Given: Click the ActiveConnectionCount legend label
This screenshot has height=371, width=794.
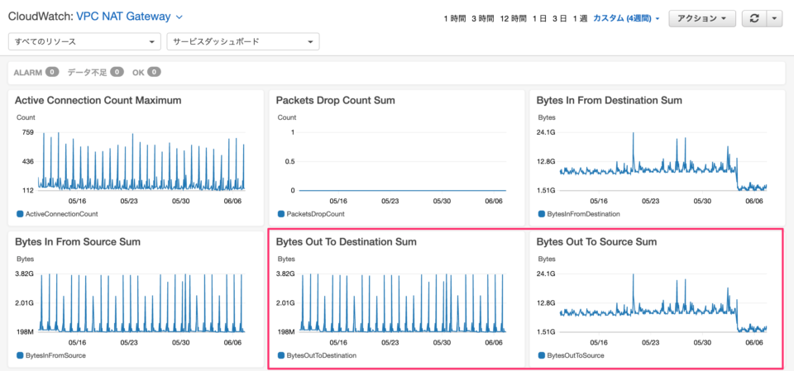Looking at the screenshot, I should pyautogui.click(x=62, y=214).
